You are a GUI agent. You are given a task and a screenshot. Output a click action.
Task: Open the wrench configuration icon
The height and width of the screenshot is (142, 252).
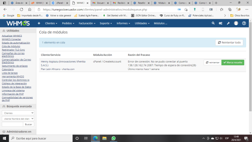click(x=228, y=23)
